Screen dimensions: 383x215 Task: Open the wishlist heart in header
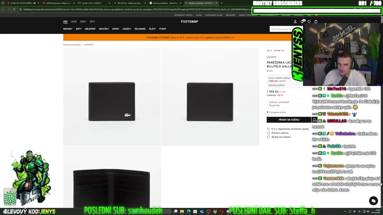tap(309, 21)
